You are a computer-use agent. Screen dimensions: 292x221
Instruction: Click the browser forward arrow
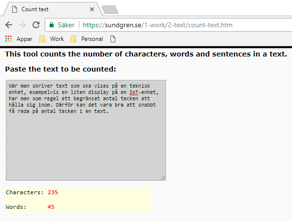tap(22, 25)
